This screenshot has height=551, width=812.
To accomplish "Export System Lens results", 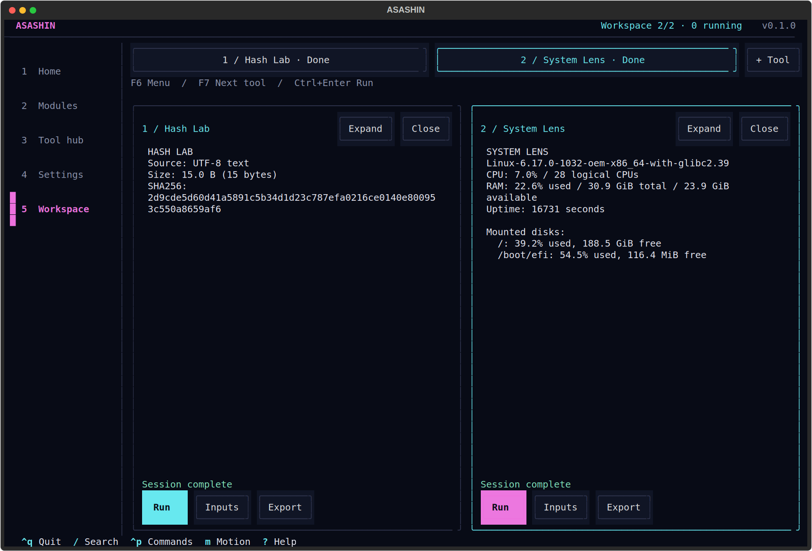I will pos(624,507).
